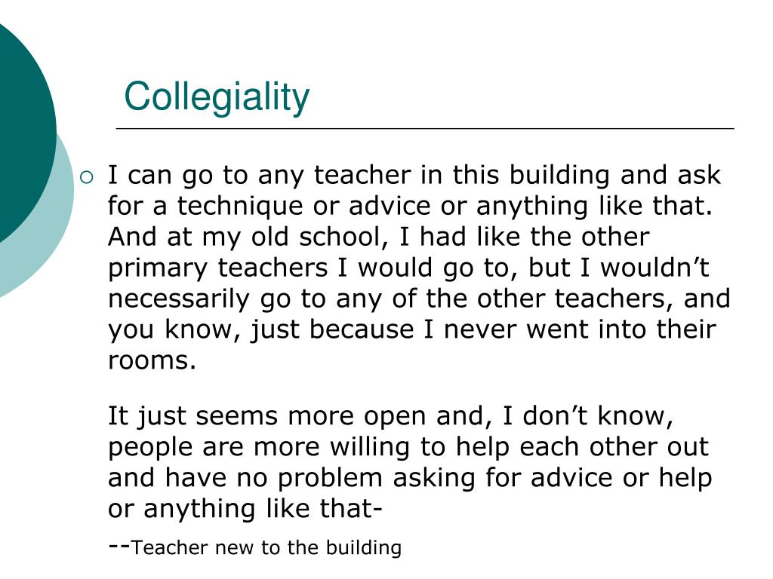This screenshot has height=579, width=773.
Task: Click the double dash before 'Teacher new'
Action: coord(119,546)
